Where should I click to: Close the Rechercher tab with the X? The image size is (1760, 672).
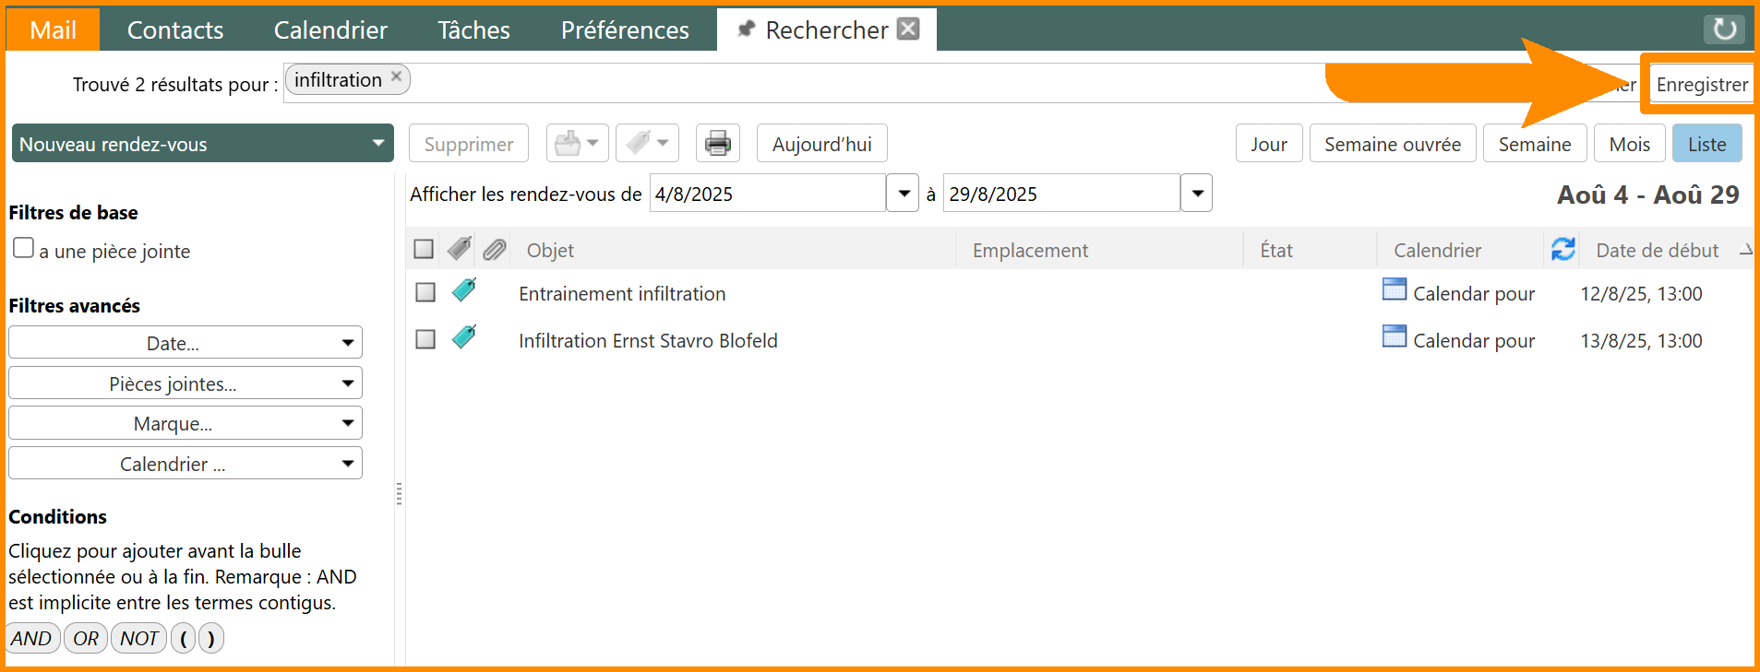(x=908, y=29)
